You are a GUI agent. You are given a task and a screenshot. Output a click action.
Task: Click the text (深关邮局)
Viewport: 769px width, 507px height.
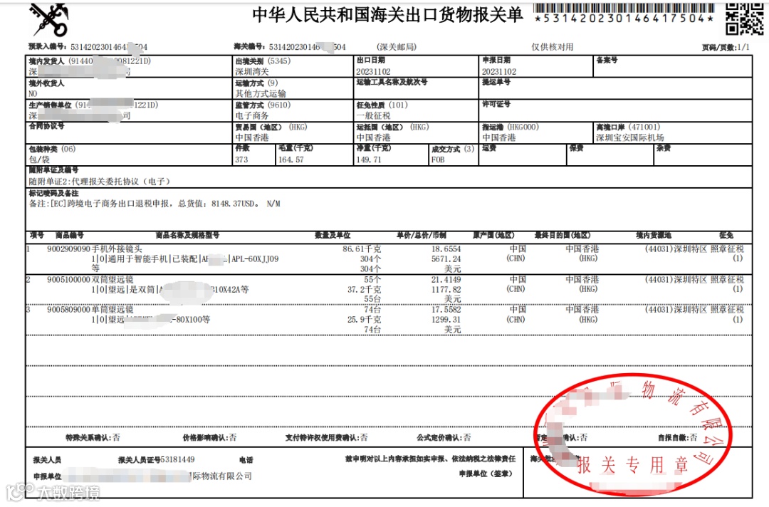pyautogui.click(x=397, y=47)
